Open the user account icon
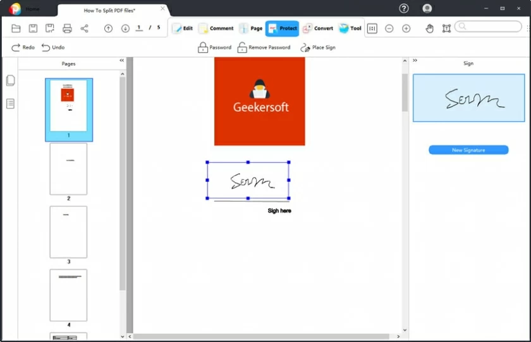The height and width of the screenshot is (342, 531). pos(427,8)
